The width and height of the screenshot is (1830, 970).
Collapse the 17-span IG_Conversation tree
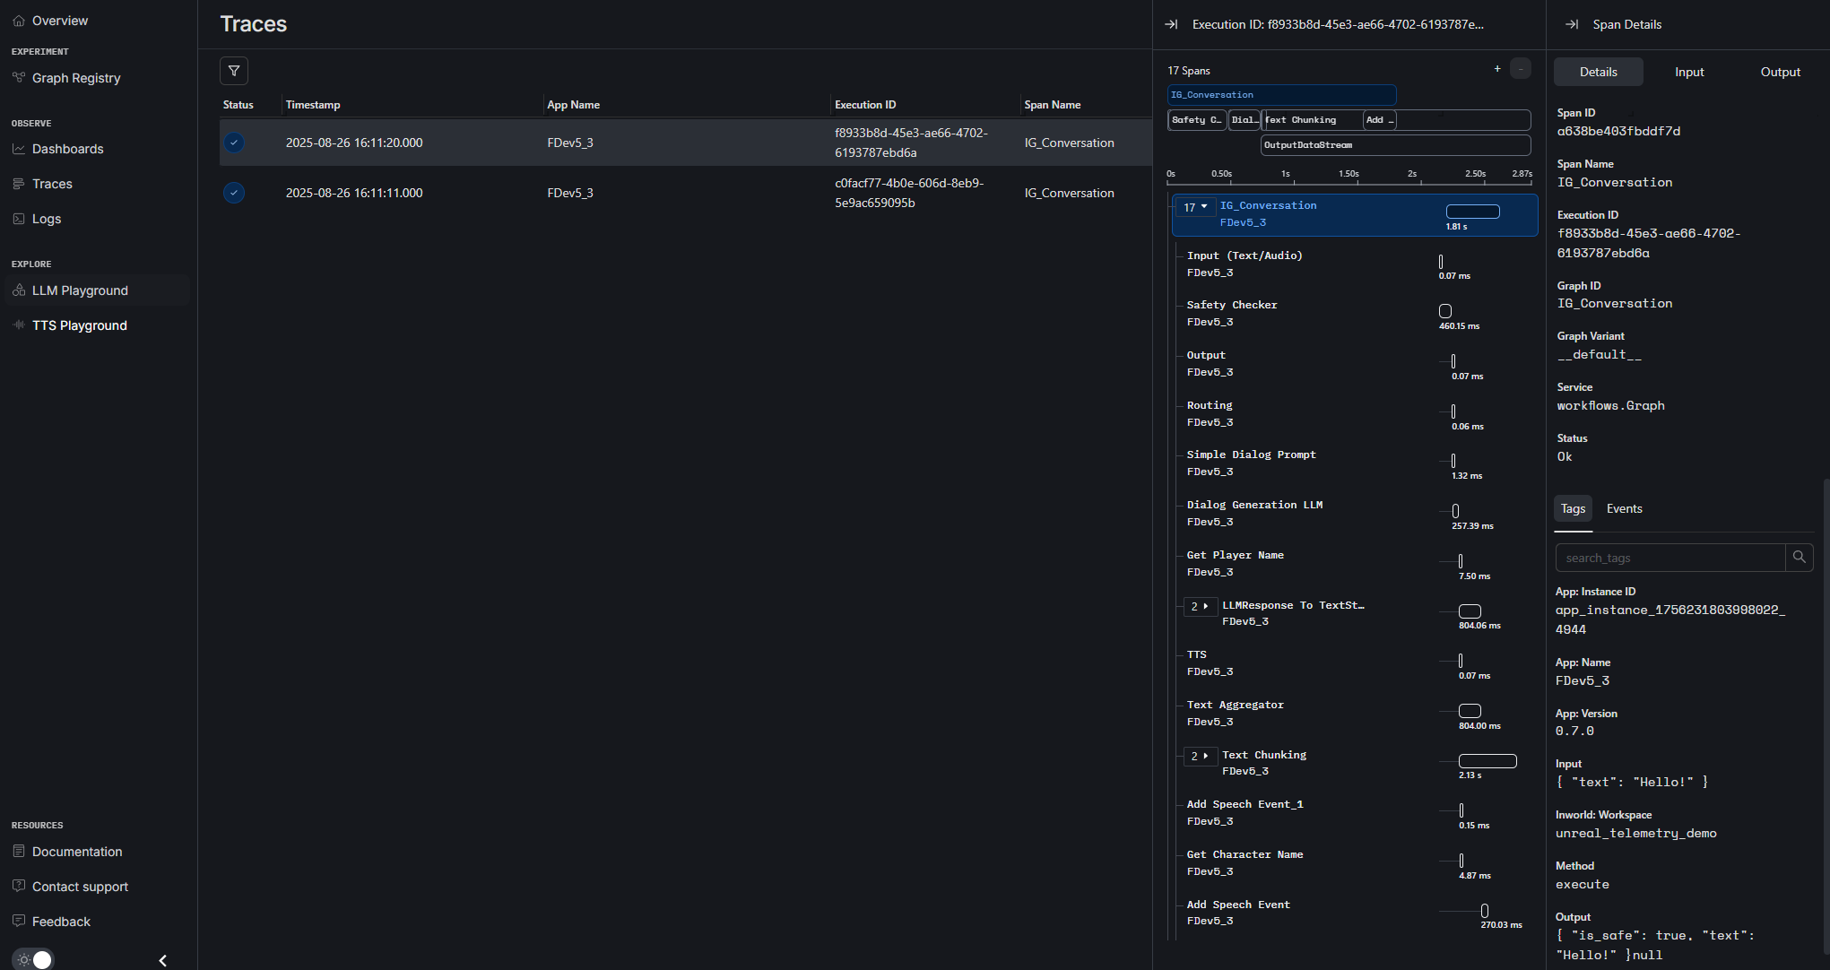pos(1196,207)
